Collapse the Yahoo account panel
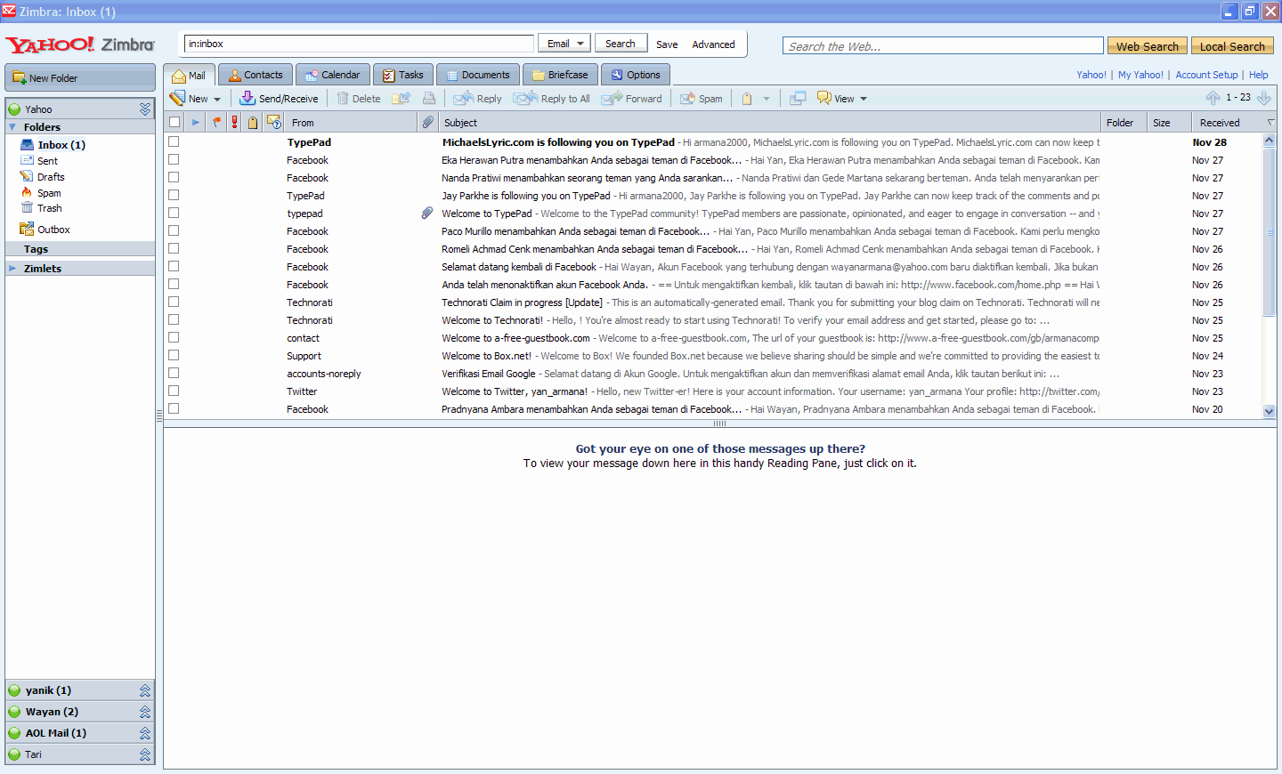The width and height of the screenshot is (1282, 774). point(145,109)
